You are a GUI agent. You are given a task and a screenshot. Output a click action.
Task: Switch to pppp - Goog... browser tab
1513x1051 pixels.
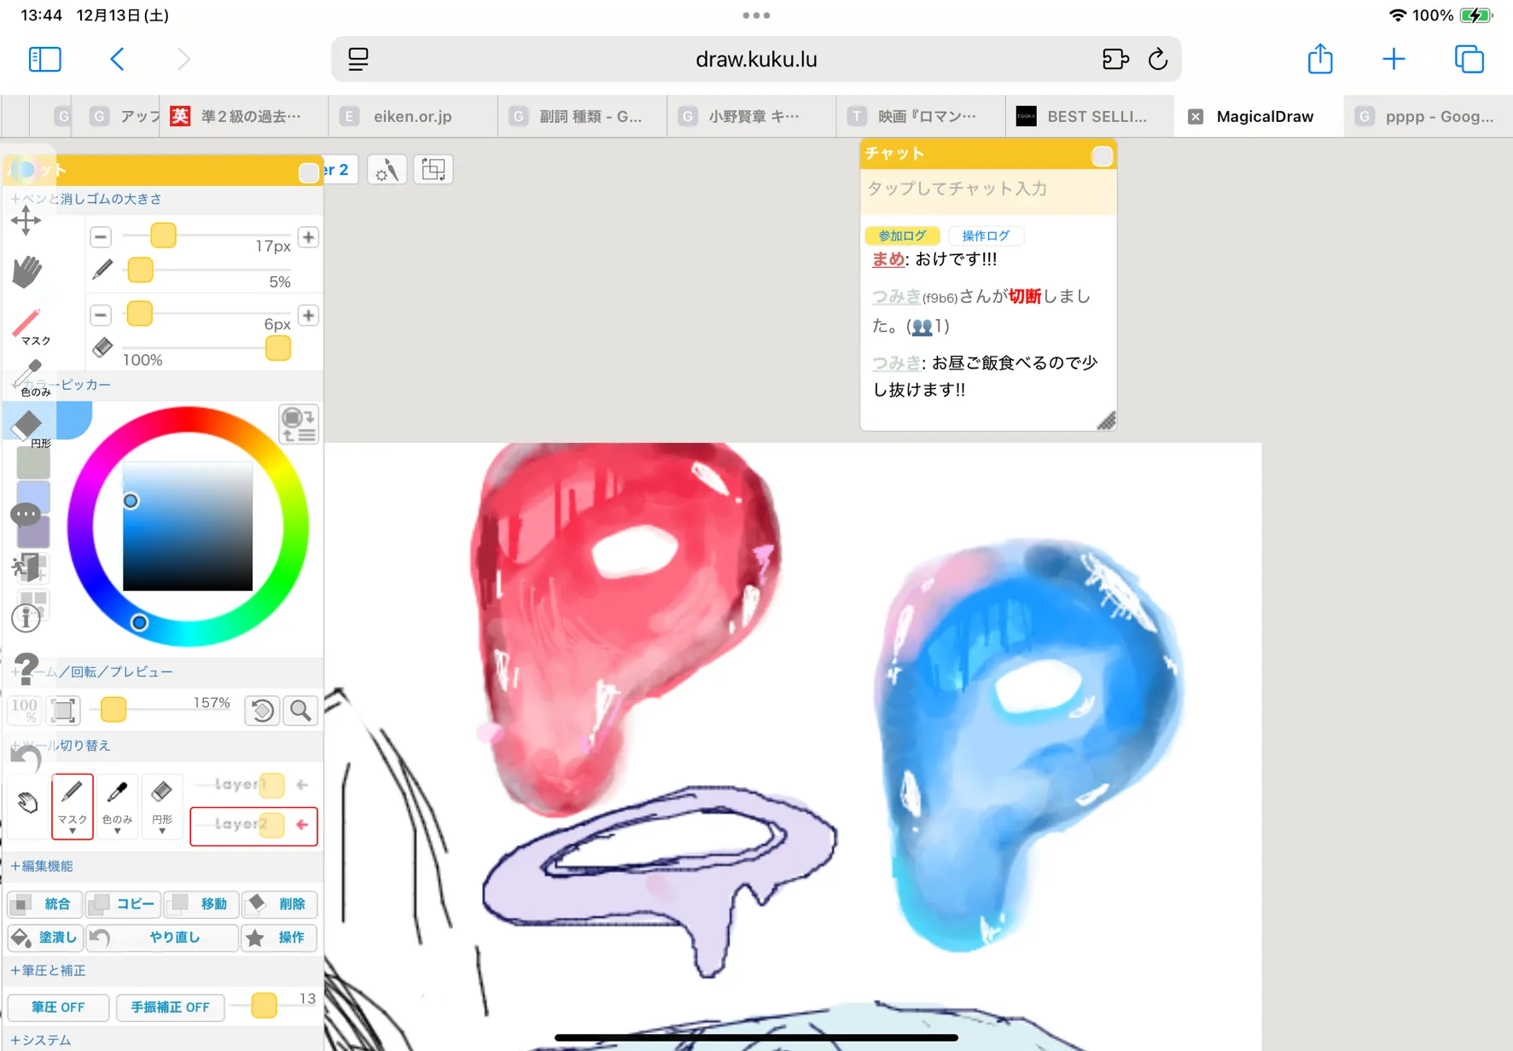pos(1429,116)
